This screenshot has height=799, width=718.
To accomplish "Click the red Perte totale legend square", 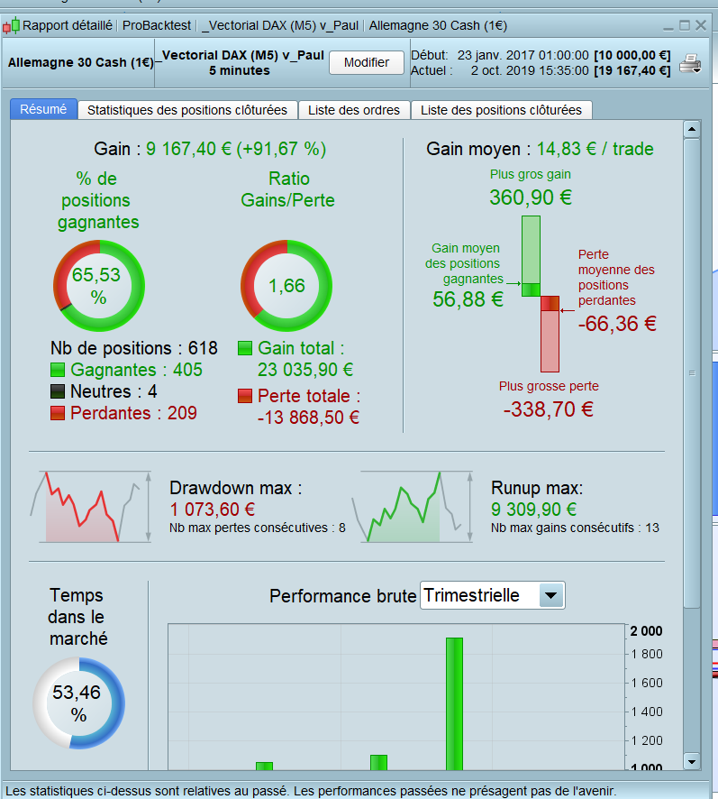I will [245, 396].
